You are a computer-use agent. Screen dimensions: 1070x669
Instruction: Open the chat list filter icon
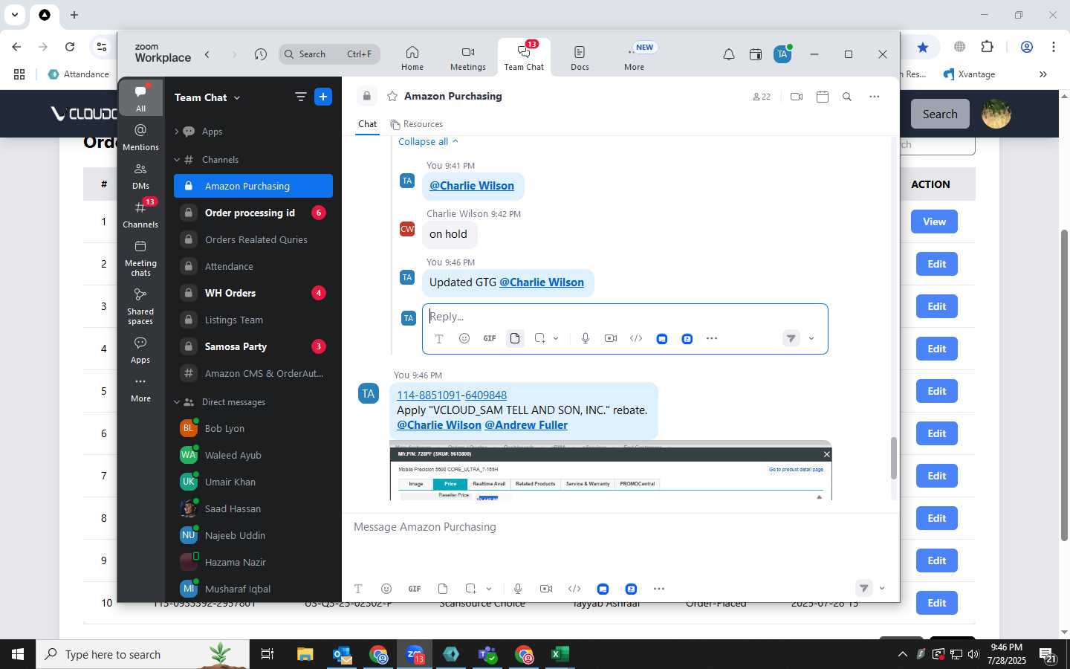300,97
